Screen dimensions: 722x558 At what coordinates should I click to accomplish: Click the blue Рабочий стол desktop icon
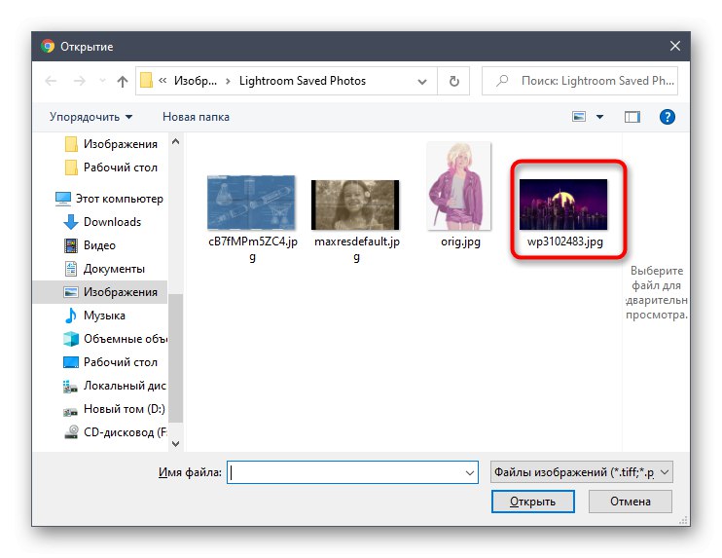pos(71,362)
